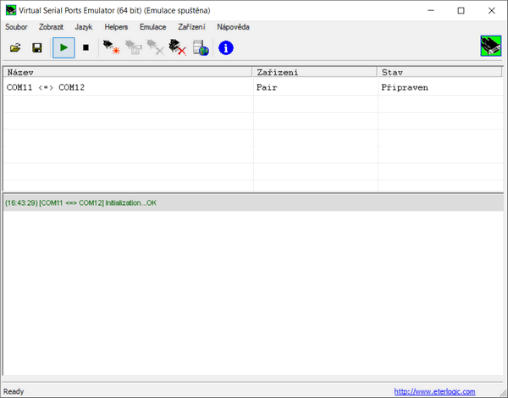Image resolution: width=508 pixels, height=398 pixels.
Task: Click the web page globe toolbar icon
Action: click(x=201, y=48)
